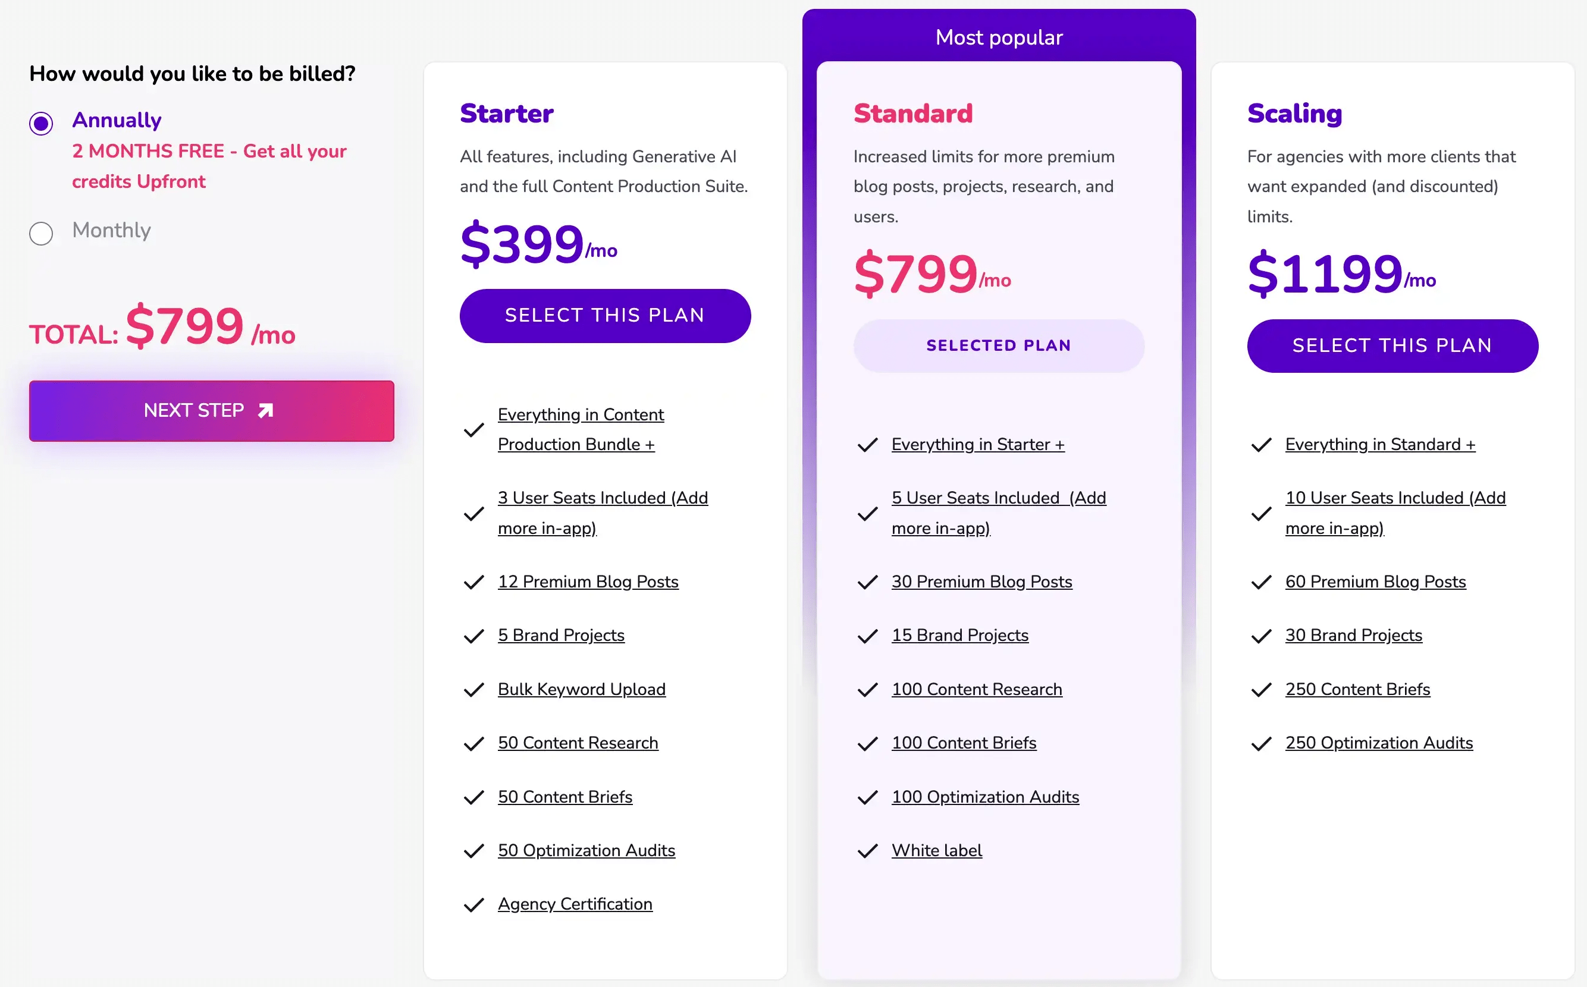Open the 250 Content Briefs link

(x=1357, y=689)
